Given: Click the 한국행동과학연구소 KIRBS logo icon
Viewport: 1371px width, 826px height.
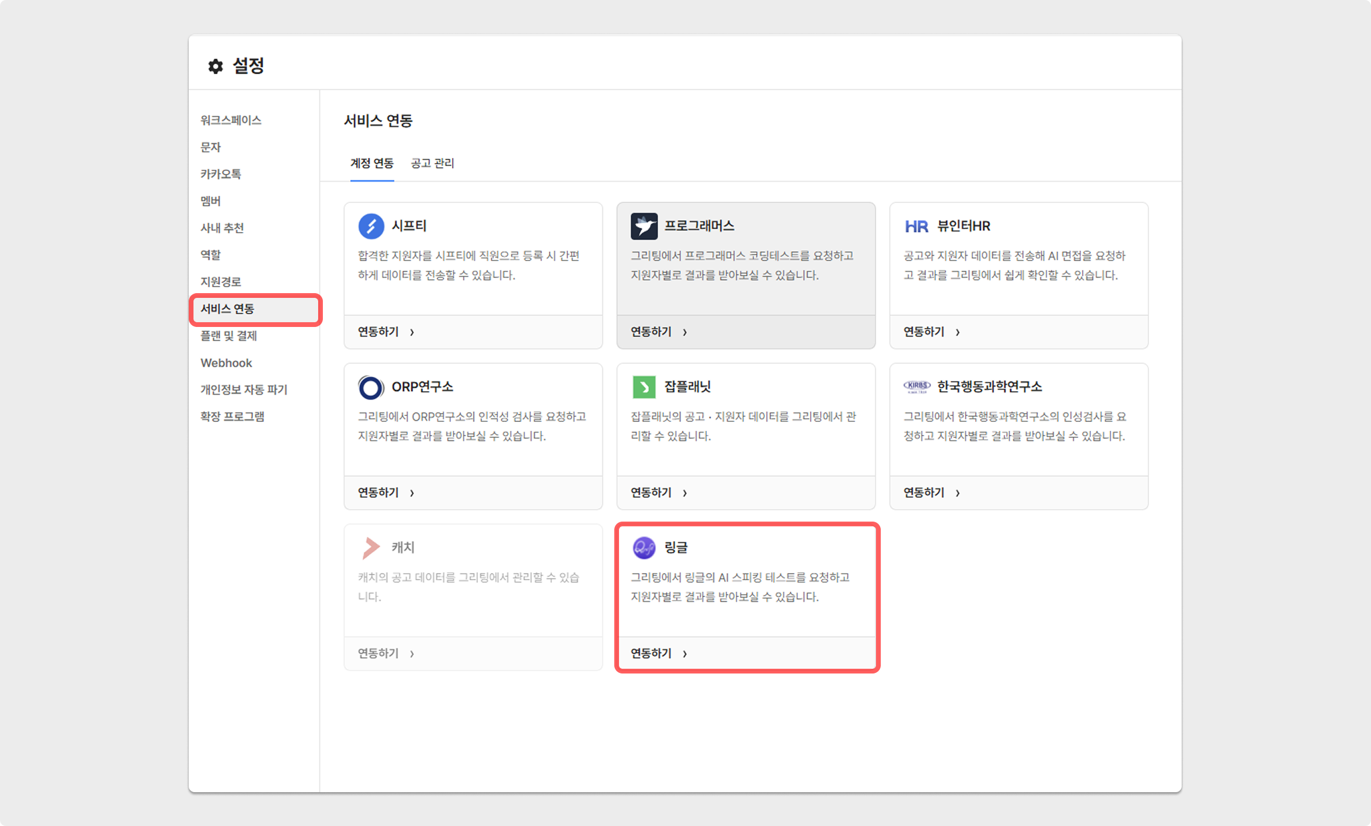Looking at the screenshot, I should coord(916,386).
